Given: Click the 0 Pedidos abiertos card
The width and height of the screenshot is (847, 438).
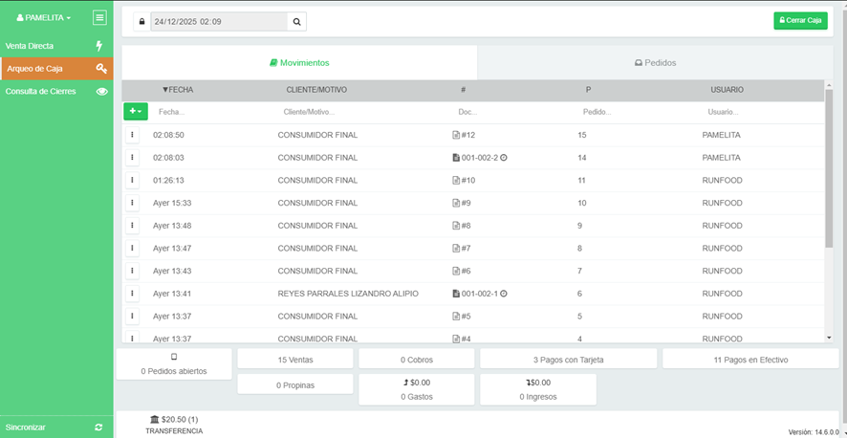Looking at the screenshot, I should [174, 364].
